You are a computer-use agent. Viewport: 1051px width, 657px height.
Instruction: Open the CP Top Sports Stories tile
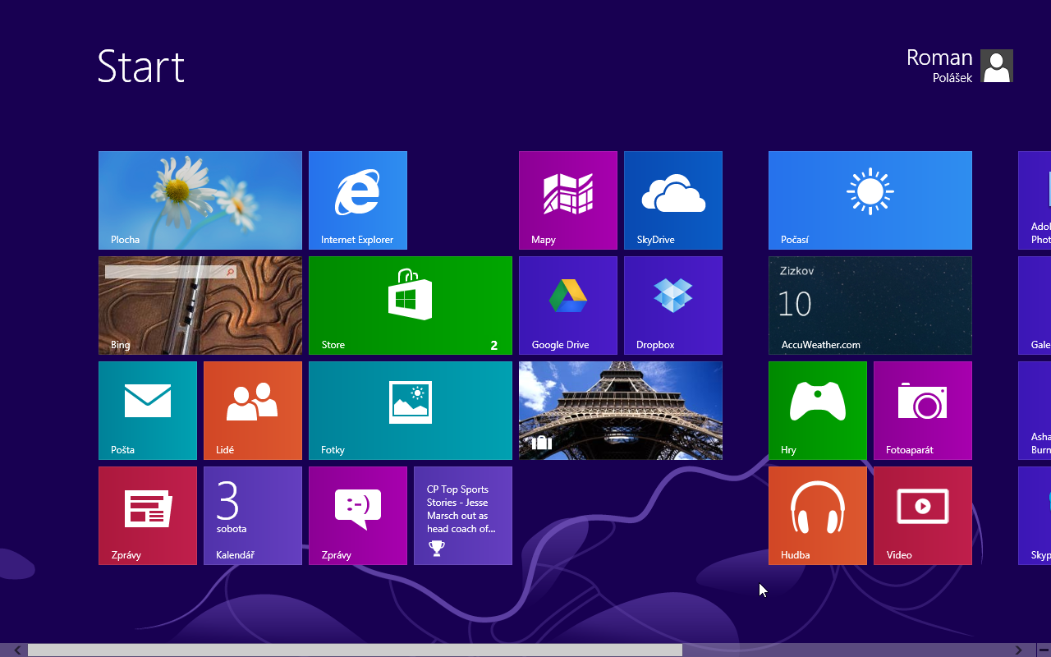pyautogui.click(x=463, y=516)
